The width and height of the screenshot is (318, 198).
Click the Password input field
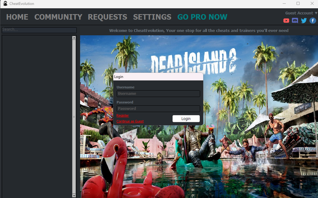pyautogui.click(x=158, y=108)
